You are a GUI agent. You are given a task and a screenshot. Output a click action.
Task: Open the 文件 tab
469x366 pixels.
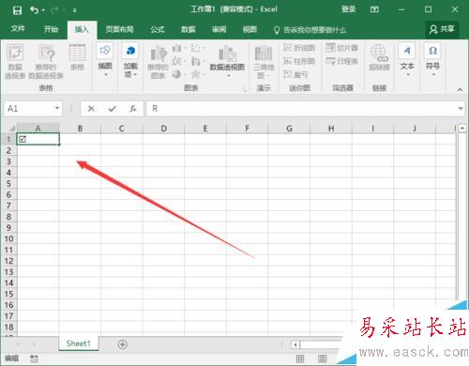coord(18,29)
